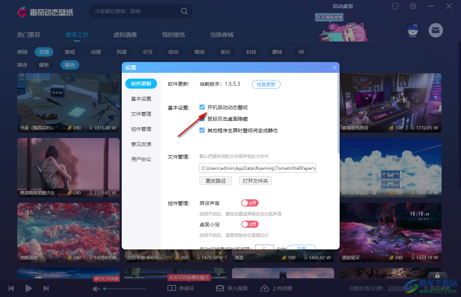Screen dimensions: 461x297
Task: Sort wallpapers by 最新
Action: click(44, 65)
